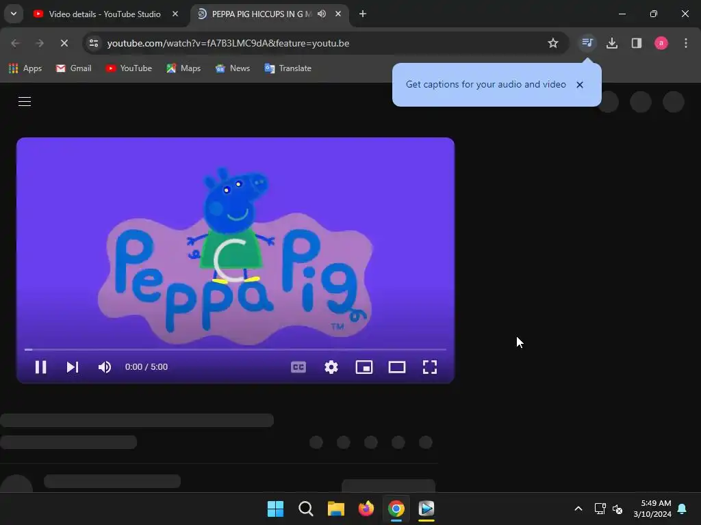Open the Apps bookmark
This screenshot has height=525, width=701.
click(25, 68)
